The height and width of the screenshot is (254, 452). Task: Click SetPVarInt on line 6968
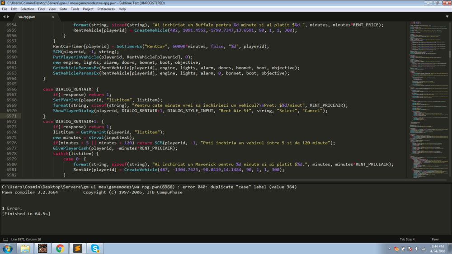(66, 100)
